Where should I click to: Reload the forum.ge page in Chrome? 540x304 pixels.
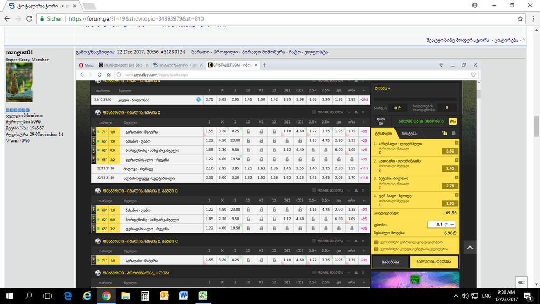coord(30,18)
